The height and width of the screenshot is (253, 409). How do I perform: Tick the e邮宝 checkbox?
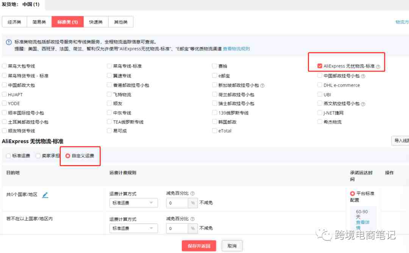point(214,76)
